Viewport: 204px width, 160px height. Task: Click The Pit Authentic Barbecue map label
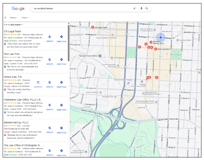tap(109, 66)
